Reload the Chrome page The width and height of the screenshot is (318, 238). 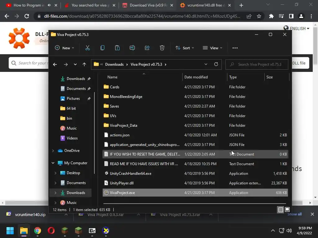coord(27,16)
